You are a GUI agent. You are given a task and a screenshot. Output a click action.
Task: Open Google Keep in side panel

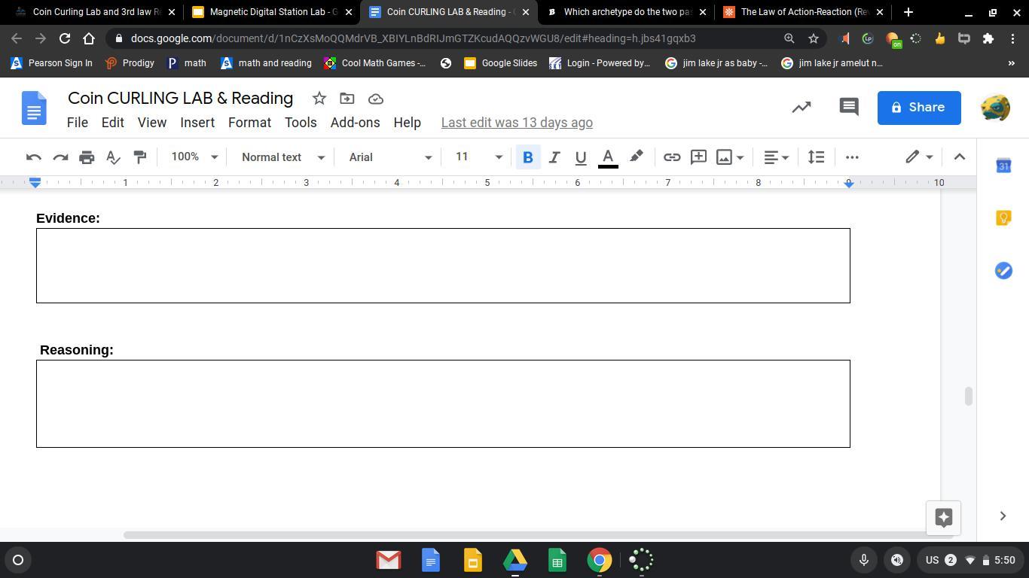[x=1003, y=218]
